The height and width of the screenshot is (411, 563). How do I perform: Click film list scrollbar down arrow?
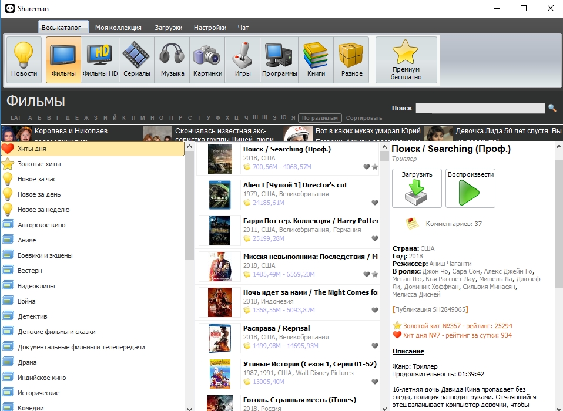384,408
